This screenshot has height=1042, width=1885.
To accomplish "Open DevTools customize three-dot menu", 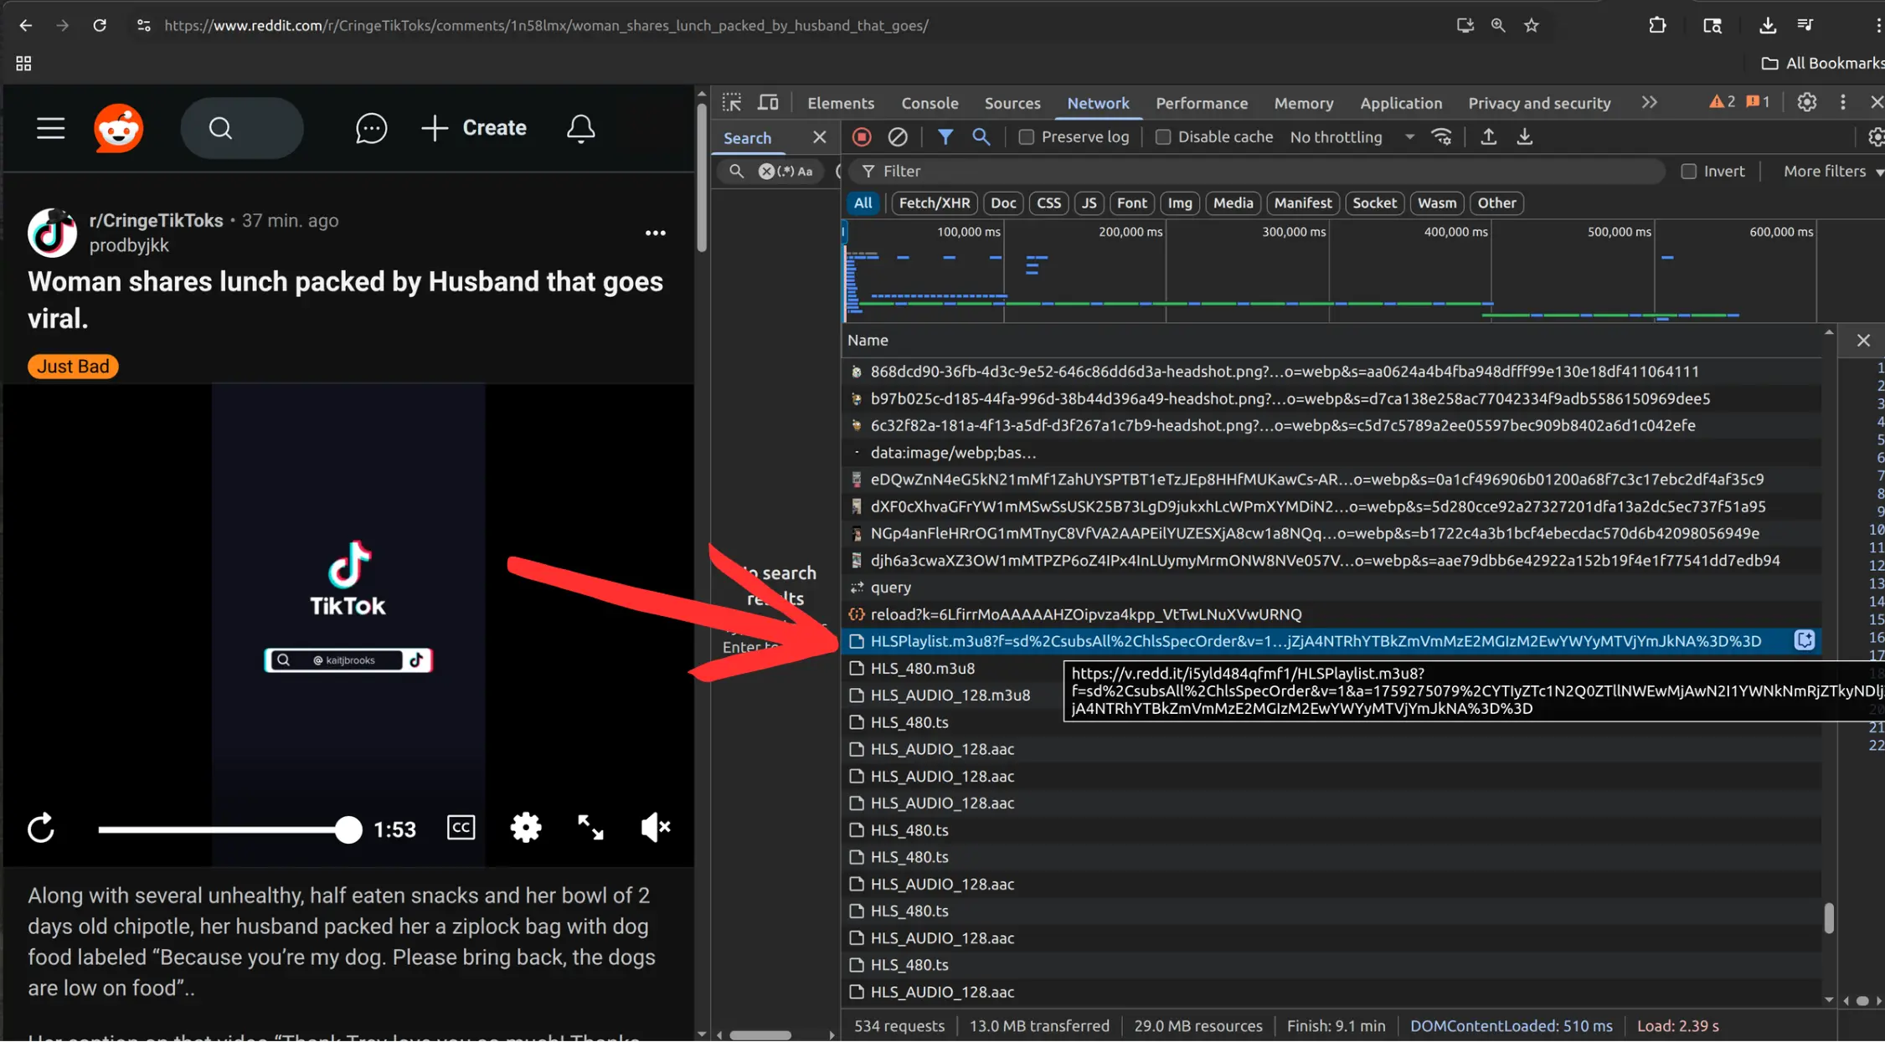I will click(1843, 102).
